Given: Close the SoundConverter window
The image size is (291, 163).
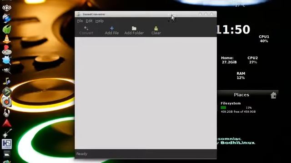Looking at the screenshot, I should pos(212,14).
